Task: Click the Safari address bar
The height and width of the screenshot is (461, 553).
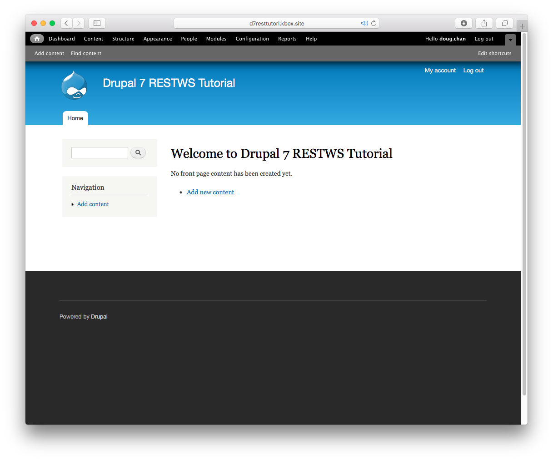Action: pos(276,23)
